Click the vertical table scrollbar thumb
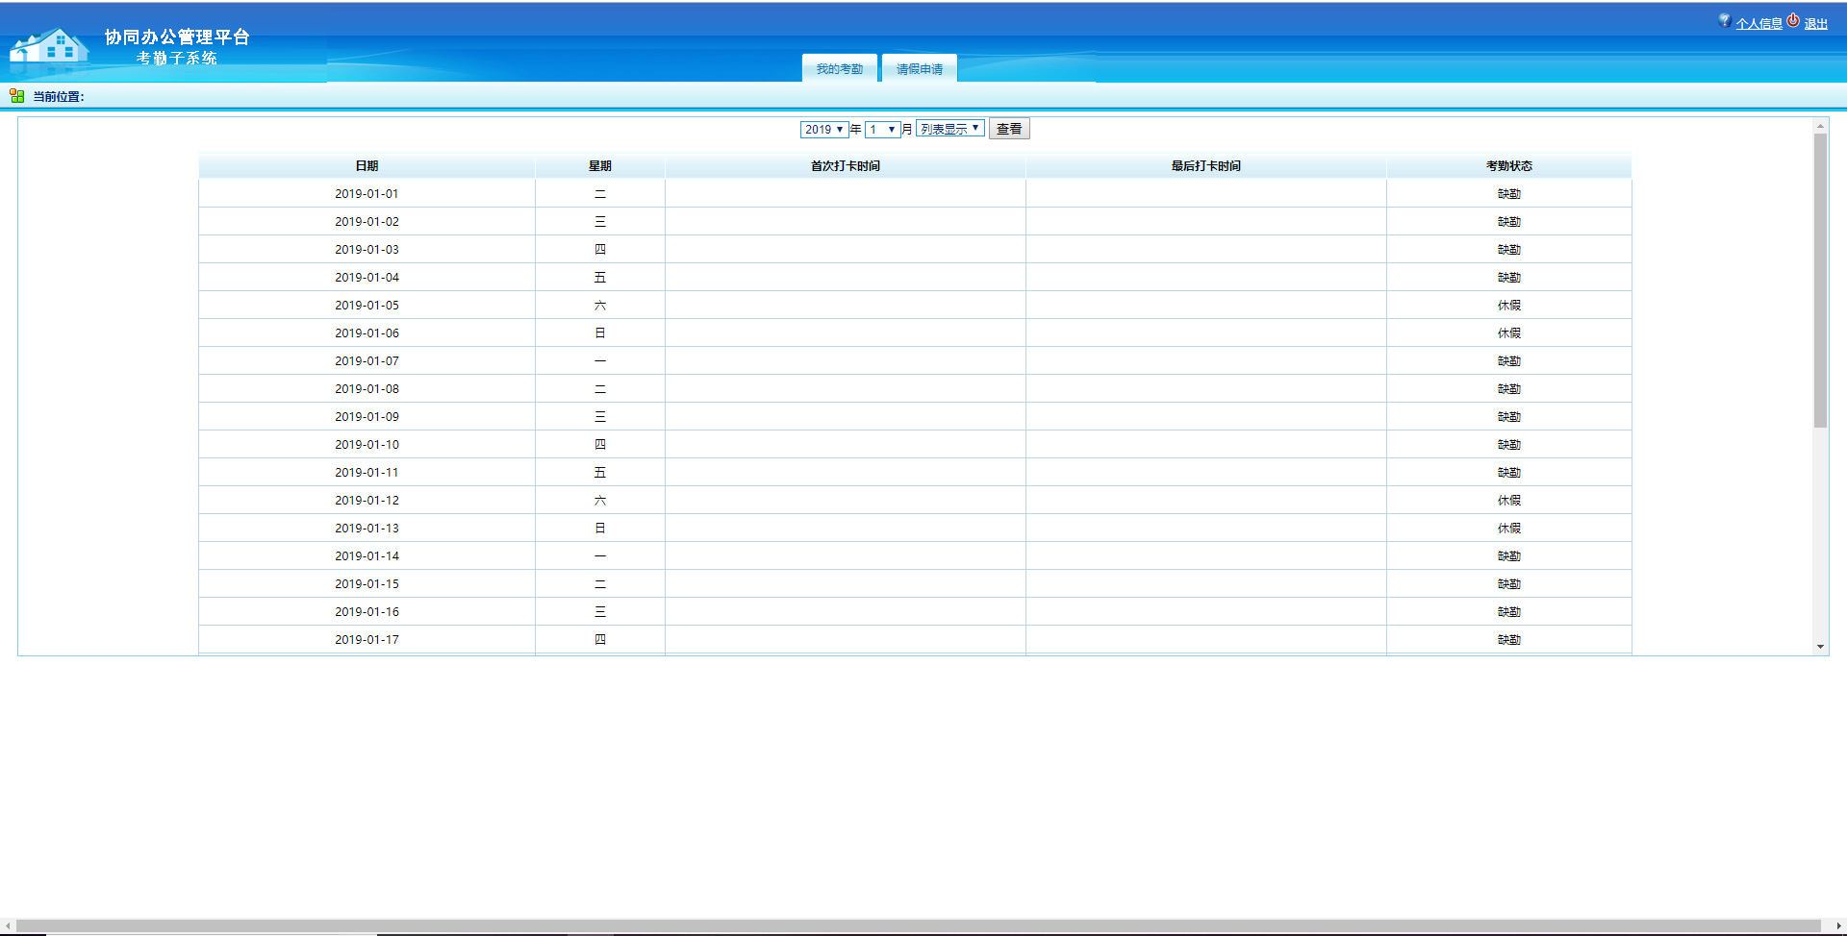This screenshot has height=936, width=1847. pyautogui.click(x=1820, y=281)
